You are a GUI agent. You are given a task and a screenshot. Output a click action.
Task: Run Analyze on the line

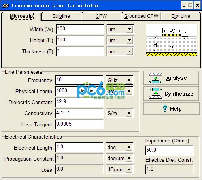(171, 78)
